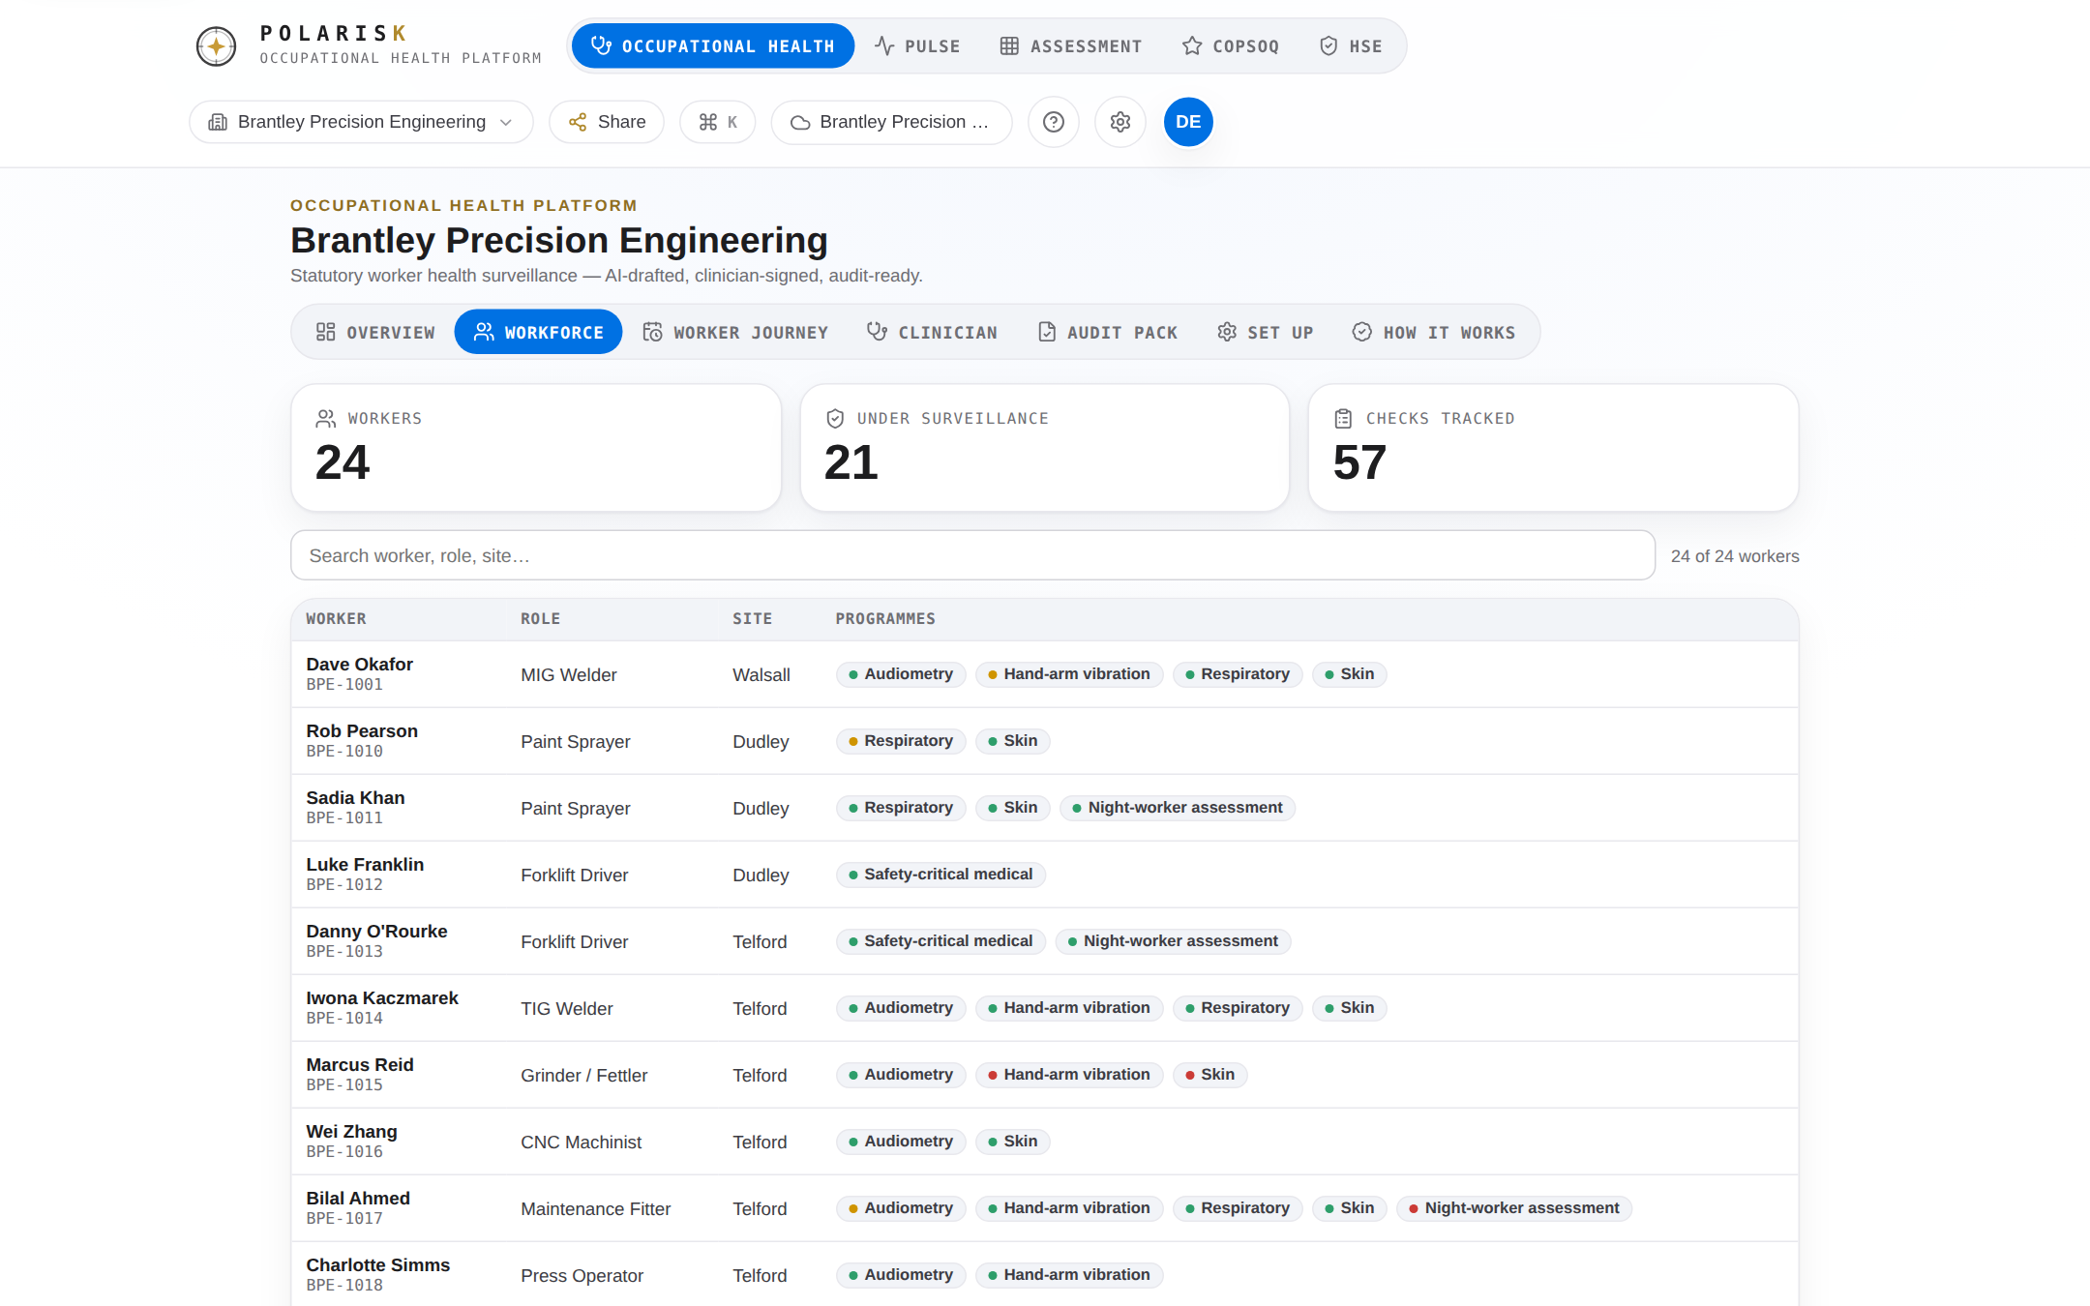
Task: Open the Worker Journey tab
Action: point(735,332)
